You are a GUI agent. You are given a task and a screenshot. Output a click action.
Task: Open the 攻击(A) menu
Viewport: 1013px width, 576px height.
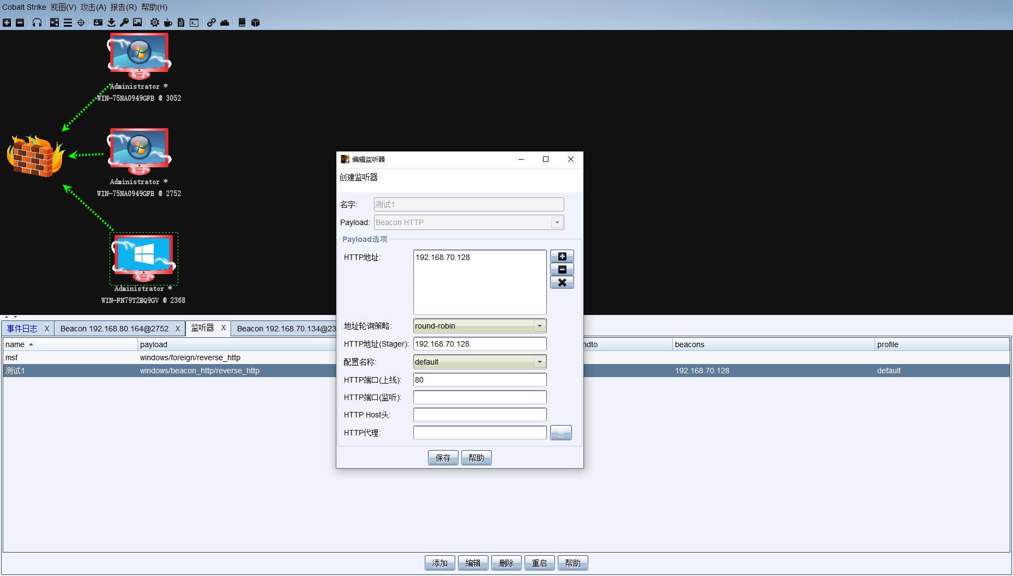coord(93,7)
